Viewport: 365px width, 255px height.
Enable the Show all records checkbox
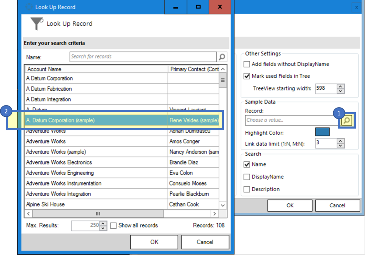114,225
